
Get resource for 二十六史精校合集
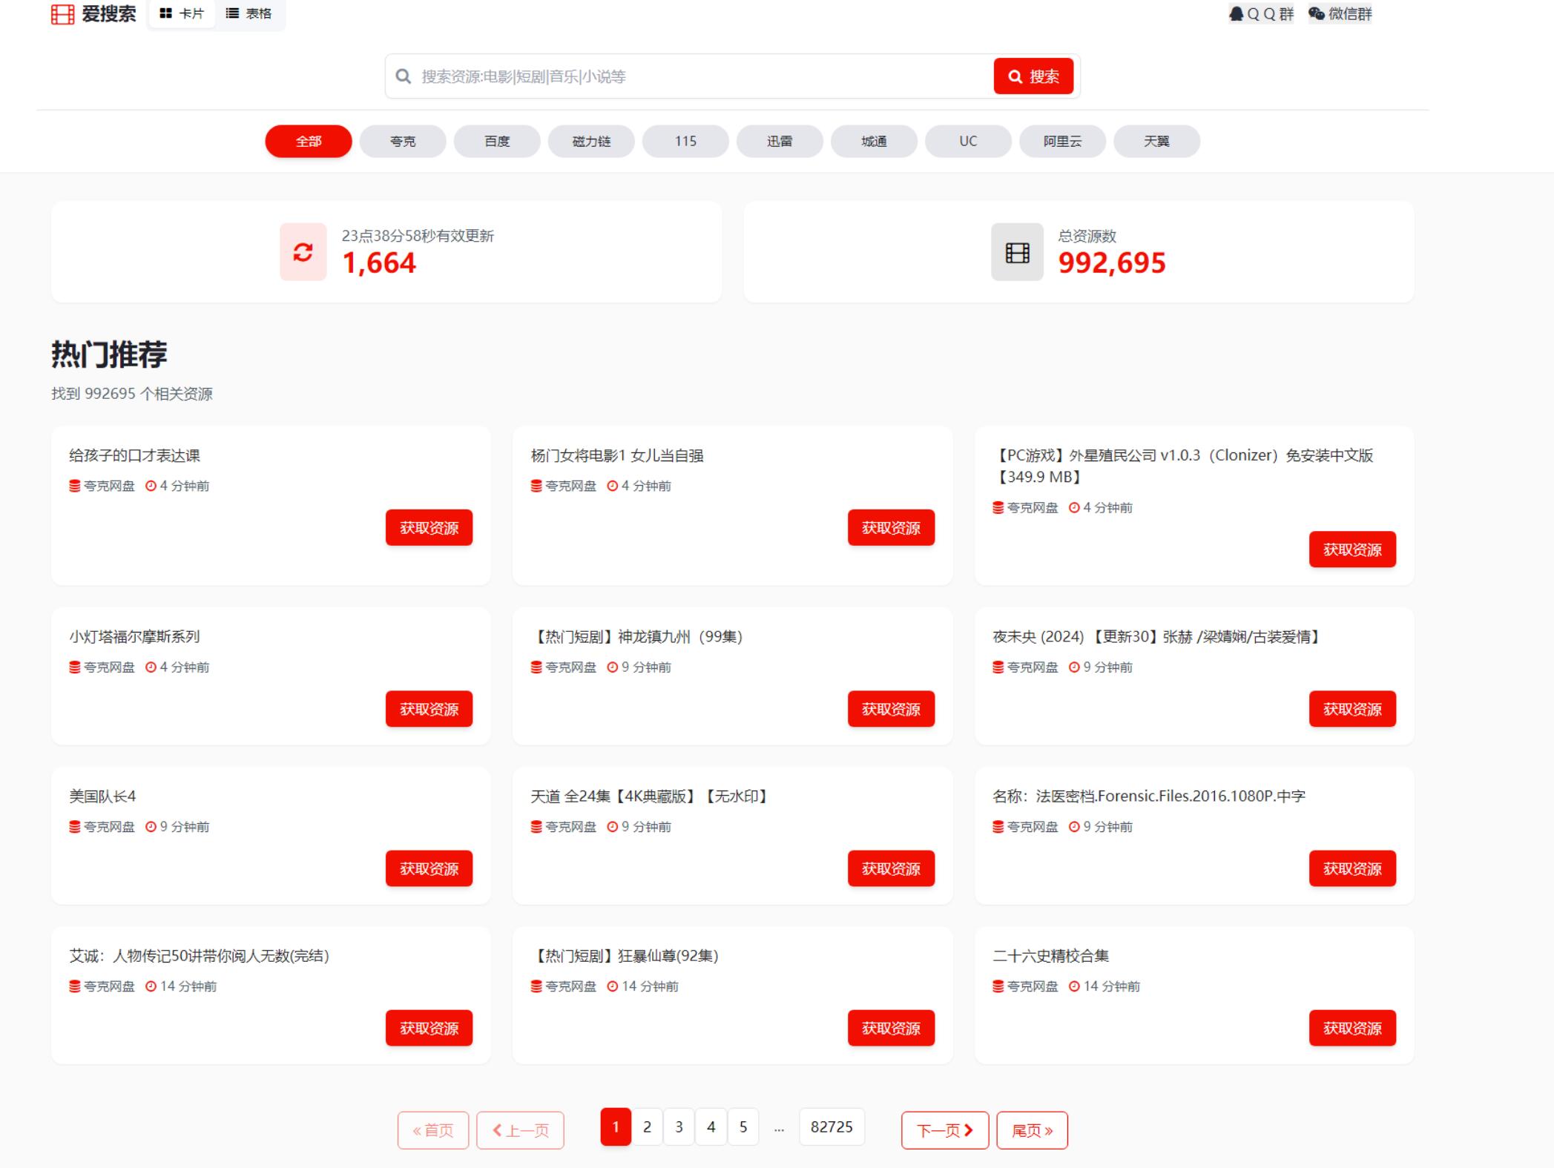click(x=1352, y=1027)
